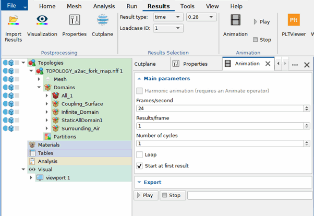Screen dimensions: 314x216
Task: Switch to the Cutplane panel tab
Action: (x=145, y=64)
